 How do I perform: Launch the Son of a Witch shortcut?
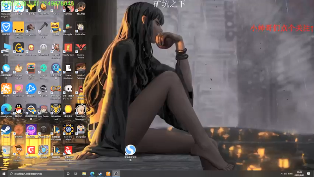(68, 132)
